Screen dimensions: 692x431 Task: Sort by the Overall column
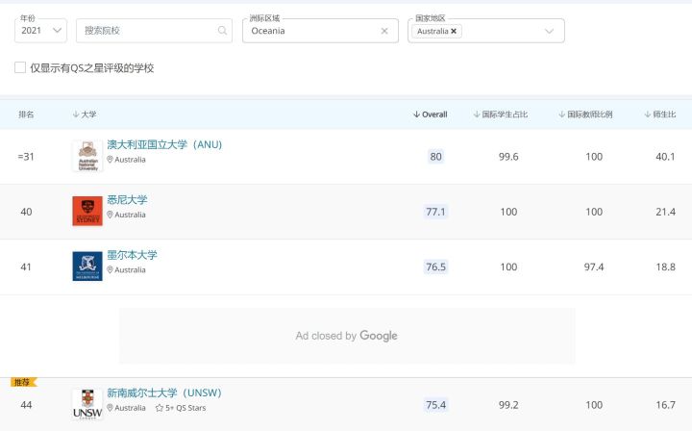tap(431, 114)
